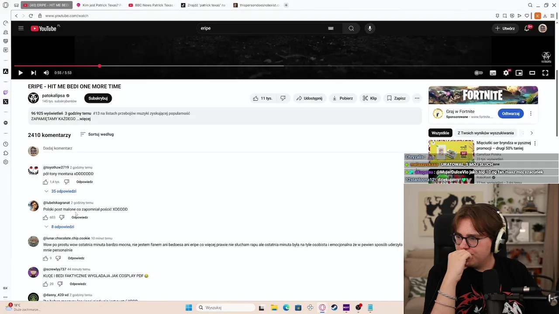Open the Windows Start menu
Viewport: 559px width, 314px height.
coord(189,307)
